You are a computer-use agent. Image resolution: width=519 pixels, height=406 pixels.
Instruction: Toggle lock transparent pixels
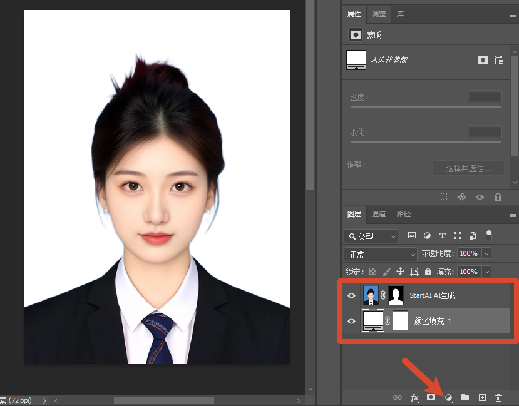tap(373, 272)
